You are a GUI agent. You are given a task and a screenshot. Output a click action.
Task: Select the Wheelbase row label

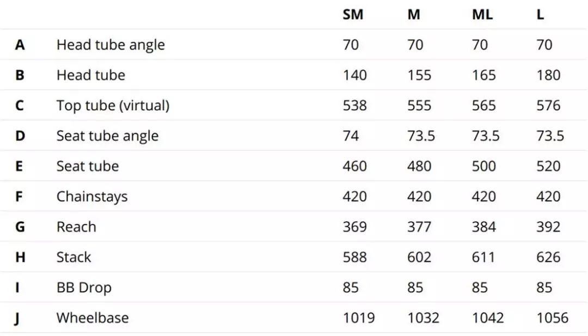click(93, 317)
